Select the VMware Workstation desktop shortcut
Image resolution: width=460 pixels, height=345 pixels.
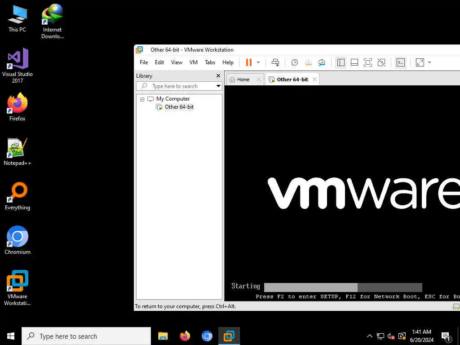tap(18, 288)
